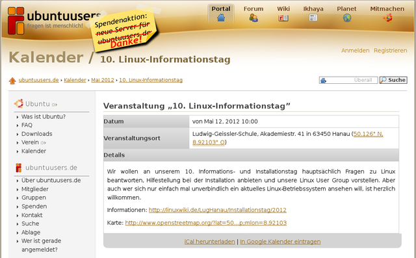Open the 10. Linux-Informationstag breadcrumb link

pyautogui.click(x=151, y=80)
